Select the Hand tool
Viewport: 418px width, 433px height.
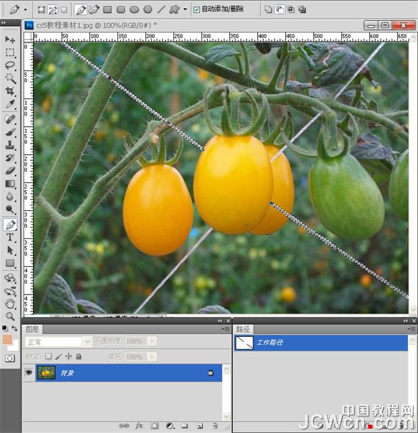tap(10, 304)
